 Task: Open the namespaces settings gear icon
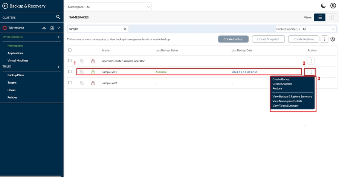point(333,39)
